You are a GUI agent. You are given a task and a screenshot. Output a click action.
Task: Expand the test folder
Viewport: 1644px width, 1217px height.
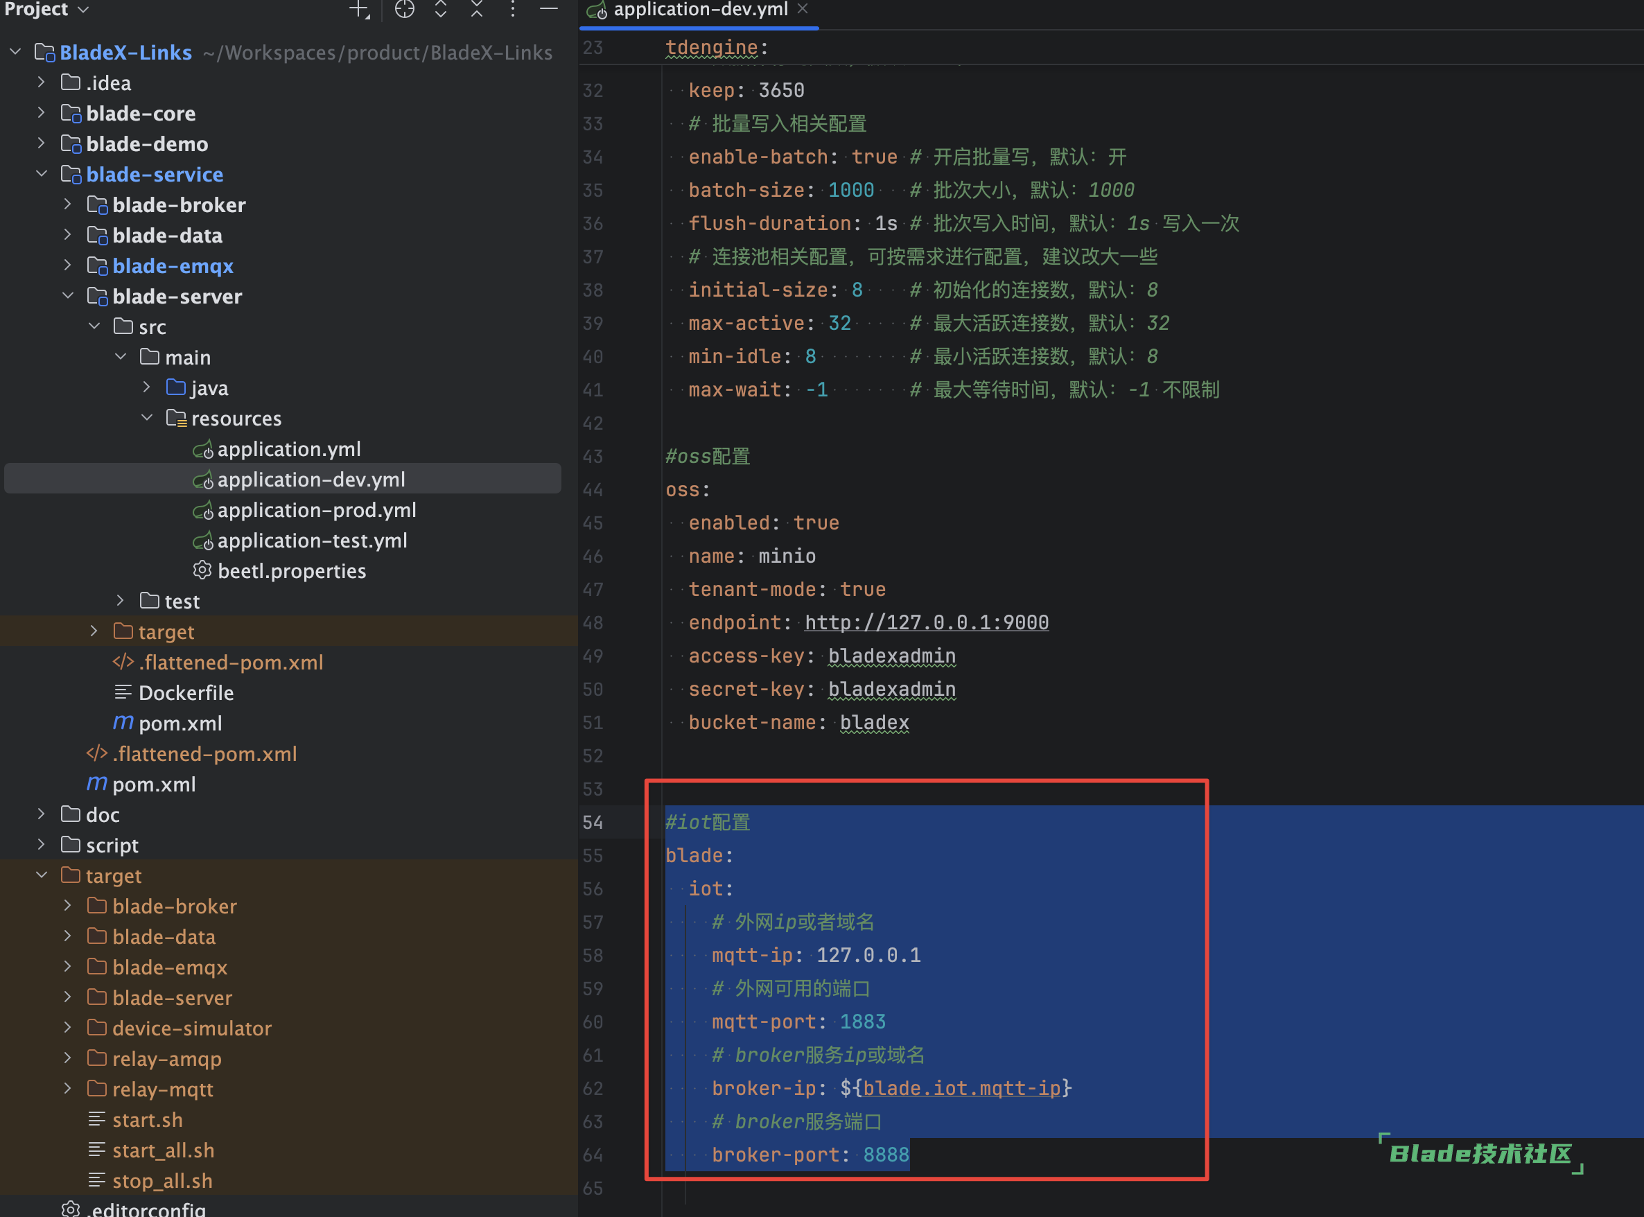(121, 600)
